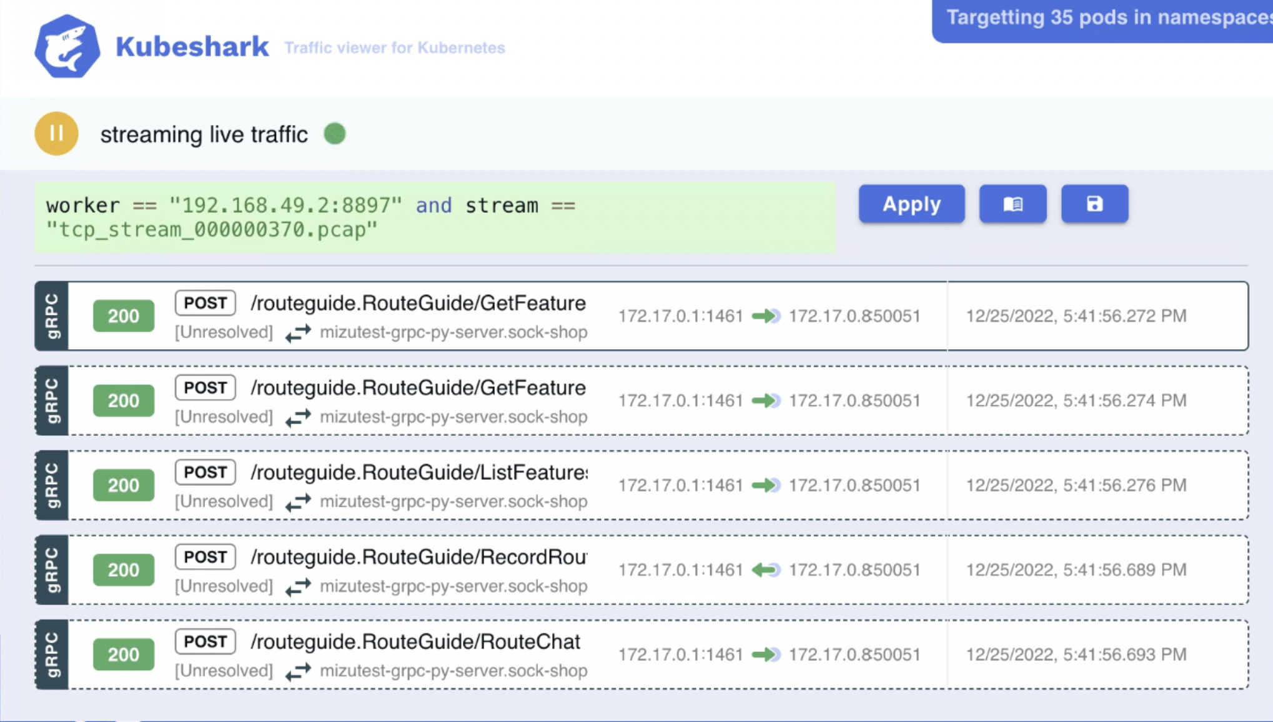Select the GetFeature entry at 5:41:56.272 PM
This screenshot has width=1273, height=722.
tap(641, 316)
